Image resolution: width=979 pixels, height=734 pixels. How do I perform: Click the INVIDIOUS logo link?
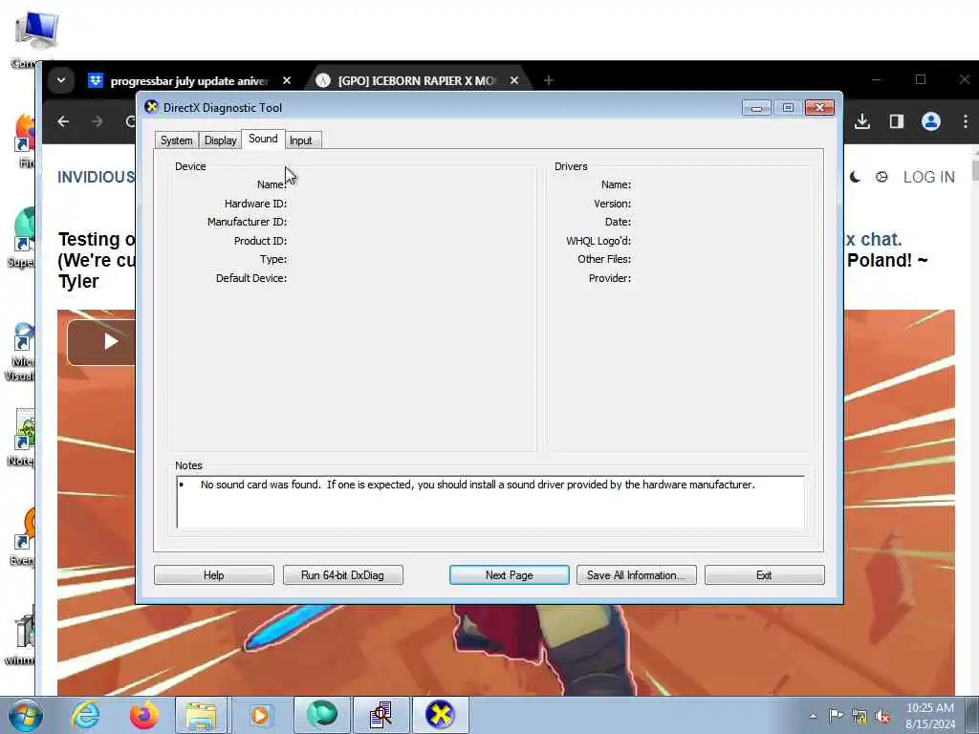click(97, 177)
